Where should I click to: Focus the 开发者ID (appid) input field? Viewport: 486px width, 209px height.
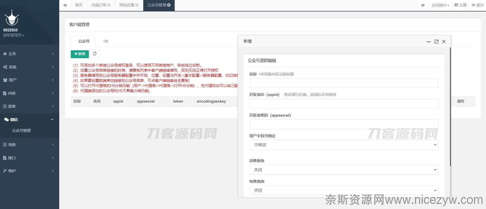(x=344, y=104)
